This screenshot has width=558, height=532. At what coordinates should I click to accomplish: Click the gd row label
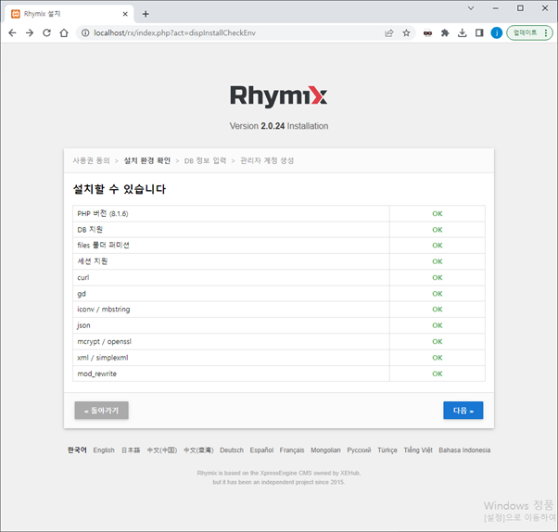tap(82, 294)
